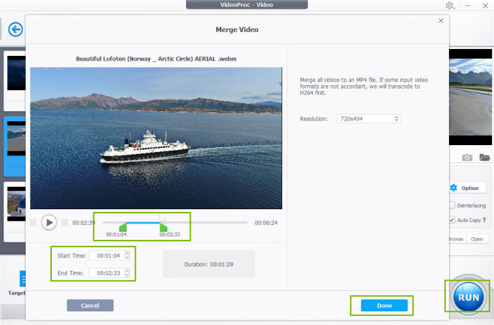This screenshot has height=325, width=494.
Task: Open VideoProc settings gear icon
Action: pos(450,5)
